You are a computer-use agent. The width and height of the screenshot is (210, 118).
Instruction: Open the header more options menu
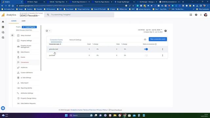[x=201, y=15]
